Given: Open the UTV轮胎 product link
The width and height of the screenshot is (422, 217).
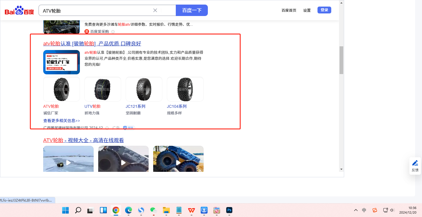Looking at the screenshot, I should pyautogui.click(x=92, y=106).
